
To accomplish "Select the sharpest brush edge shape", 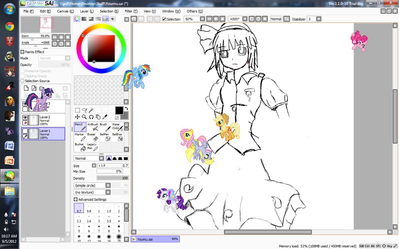I will (x=109, y=158).
